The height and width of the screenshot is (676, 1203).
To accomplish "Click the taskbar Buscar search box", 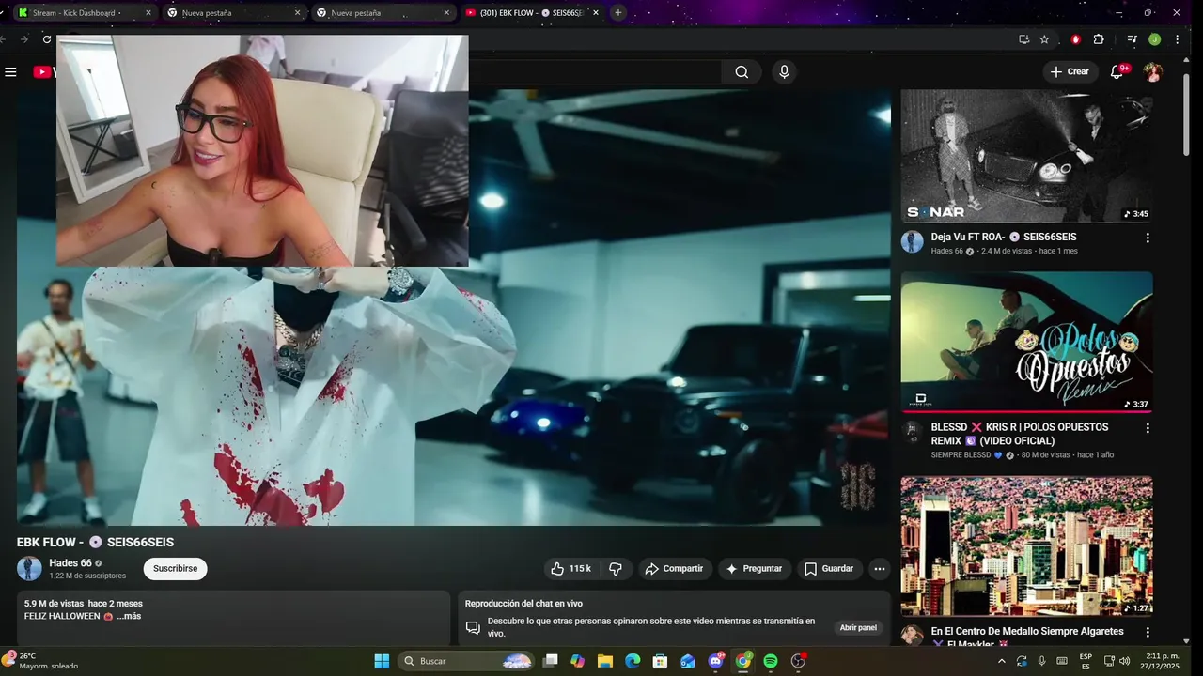I will 467,661.
